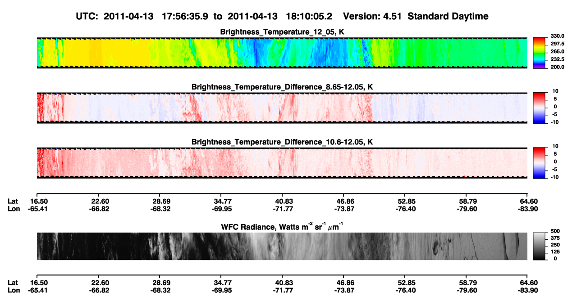Click the 'UTC:' label in the header

pyautogui.click(x=87, y=17)
